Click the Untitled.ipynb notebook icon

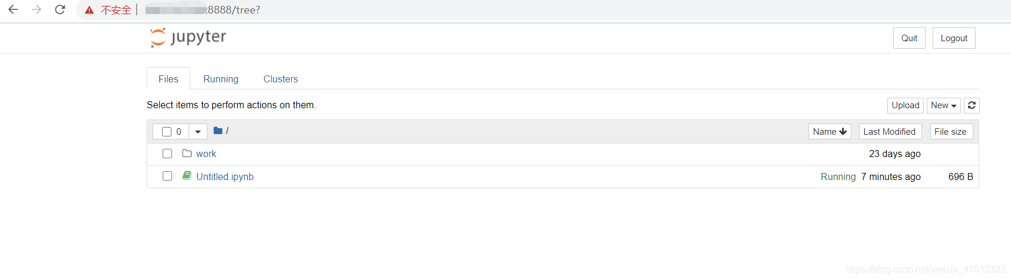pos(187,176)
